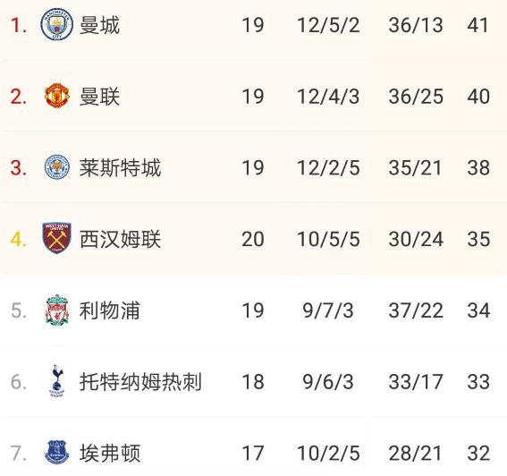Tap Everton's 10/2/5 record

point(328,453)
